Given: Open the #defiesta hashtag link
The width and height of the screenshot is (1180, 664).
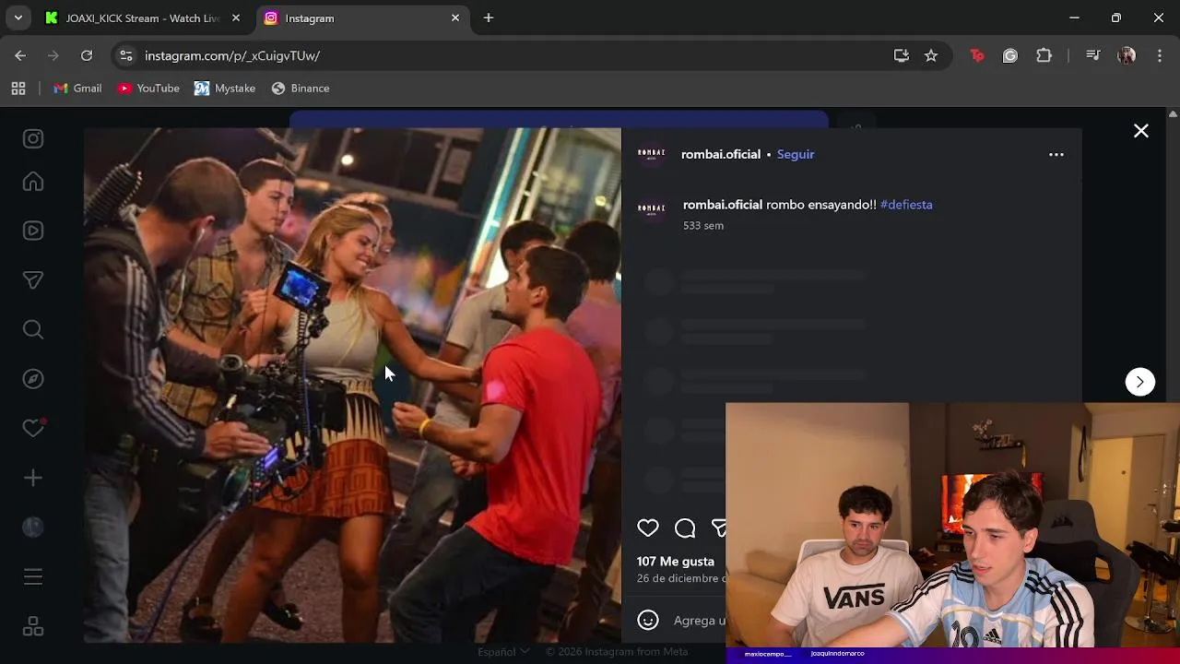Looking at the screenshot, I should 906,205.
